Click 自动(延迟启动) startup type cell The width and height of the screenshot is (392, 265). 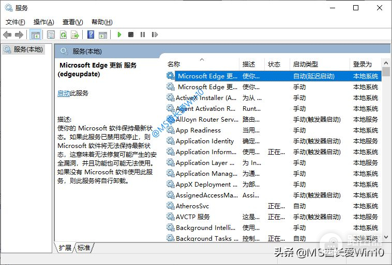pos(314,76)
